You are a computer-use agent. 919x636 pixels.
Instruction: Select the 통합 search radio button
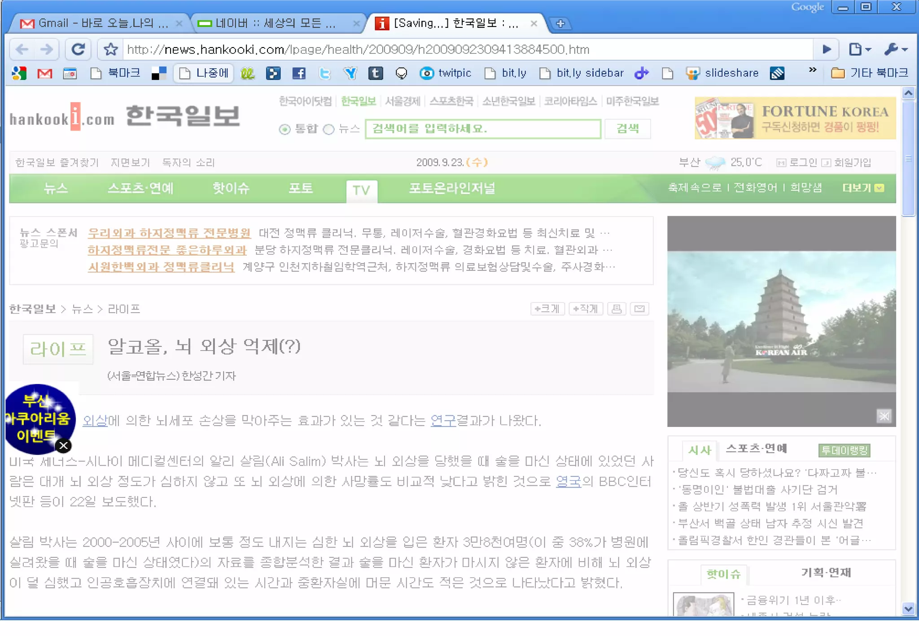[x=284, y=130]
